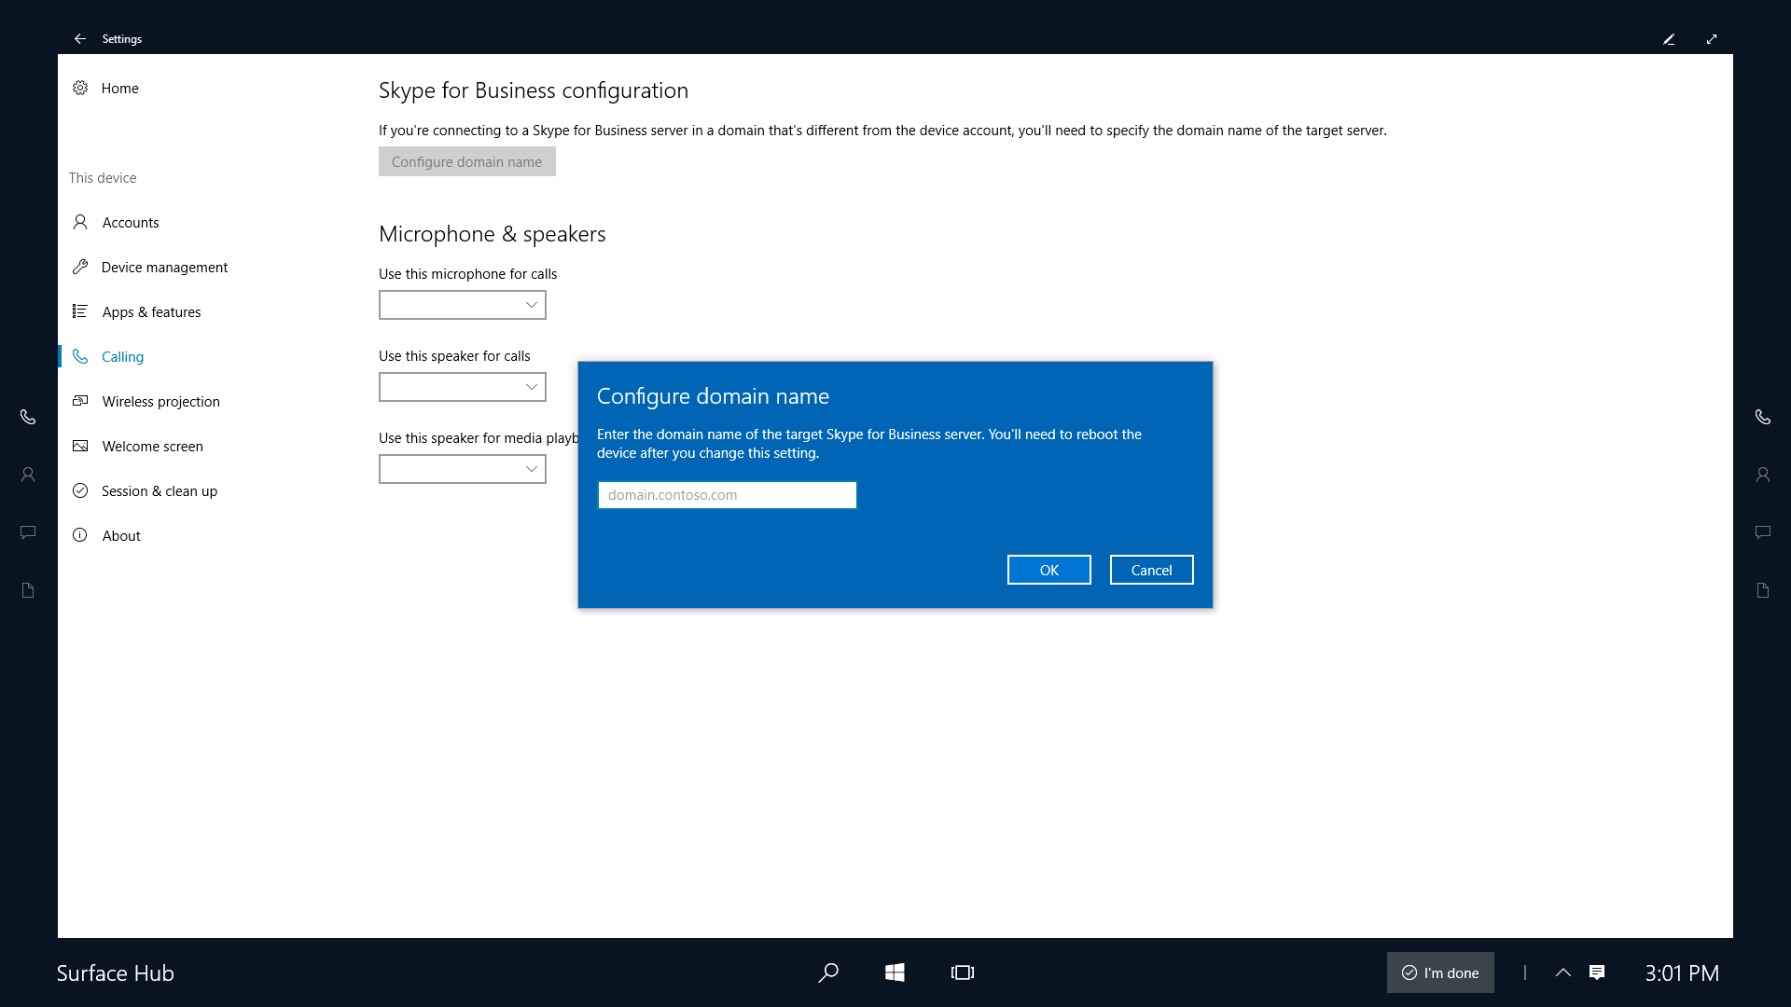The image size is (1791, 1007).
Task: Click the Calling icon in sidebar
Action: (81, 356)
